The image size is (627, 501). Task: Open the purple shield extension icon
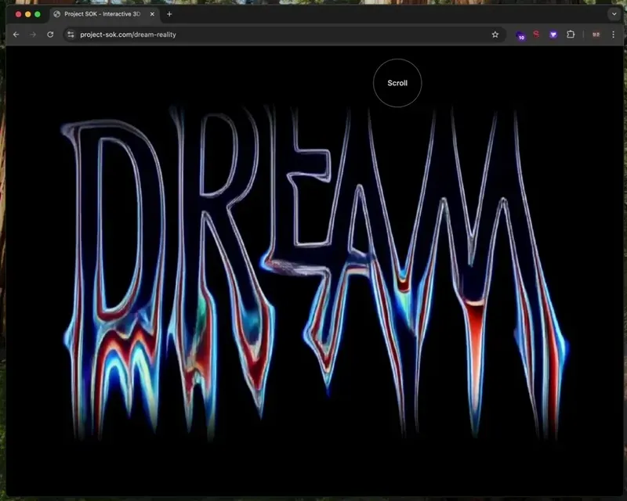coord(553,34)
